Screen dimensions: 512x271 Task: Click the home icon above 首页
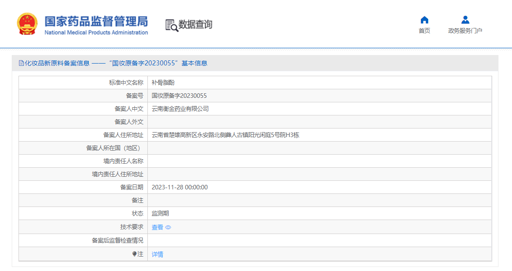[424, 20]
